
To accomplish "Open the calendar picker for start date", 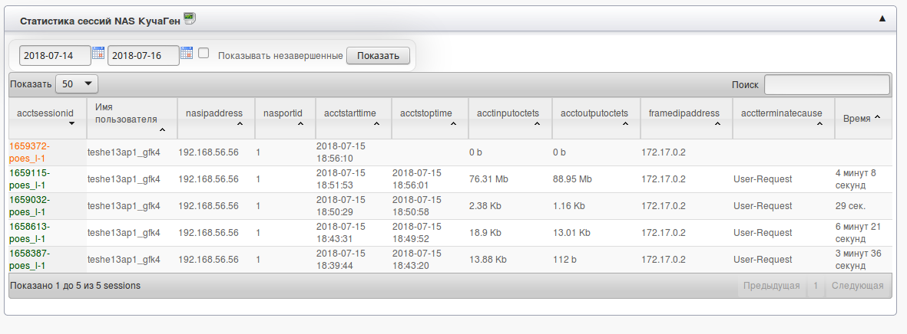I will point(98,53).
